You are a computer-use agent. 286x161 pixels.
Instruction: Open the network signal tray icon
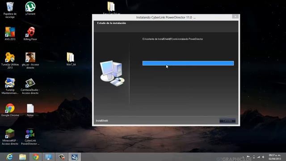click(x=258, y=157)
